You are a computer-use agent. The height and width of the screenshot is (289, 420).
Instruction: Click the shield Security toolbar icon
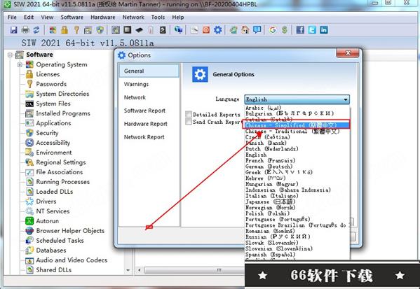(x=100, y=29)
